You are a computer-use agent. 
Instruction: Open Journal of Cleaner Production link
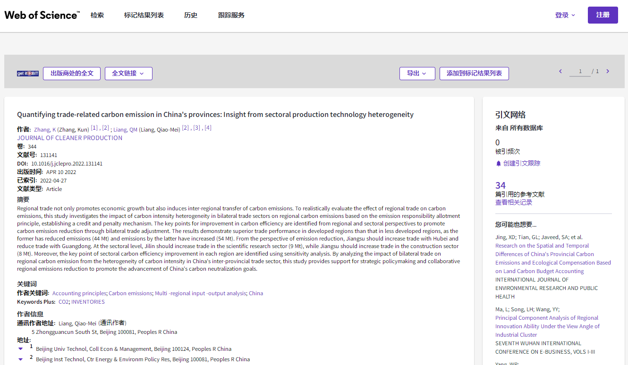click(x=70, y=138)
